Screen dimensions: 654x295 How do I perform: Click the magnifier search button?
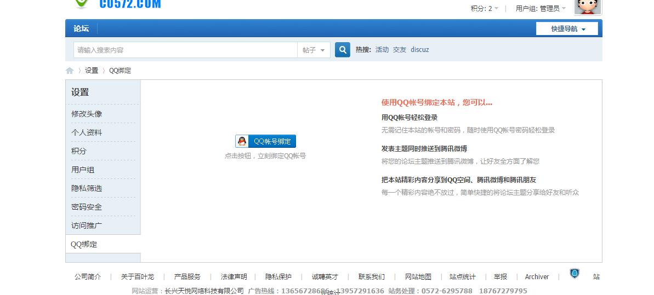point(343,50)
